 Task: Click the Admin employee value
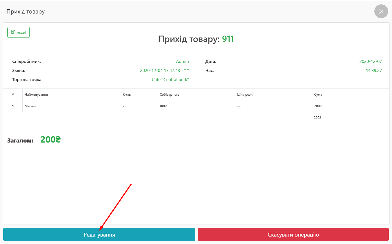click(x=182, y=61)
